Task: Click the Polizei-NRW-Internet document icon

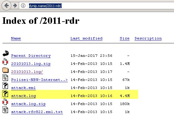Action: coord(5,78)
